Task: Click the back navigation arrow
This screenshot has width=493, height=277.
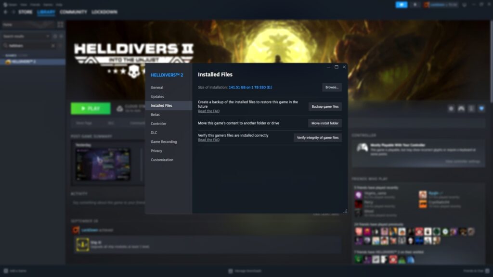Action: (x=5, y=12)
